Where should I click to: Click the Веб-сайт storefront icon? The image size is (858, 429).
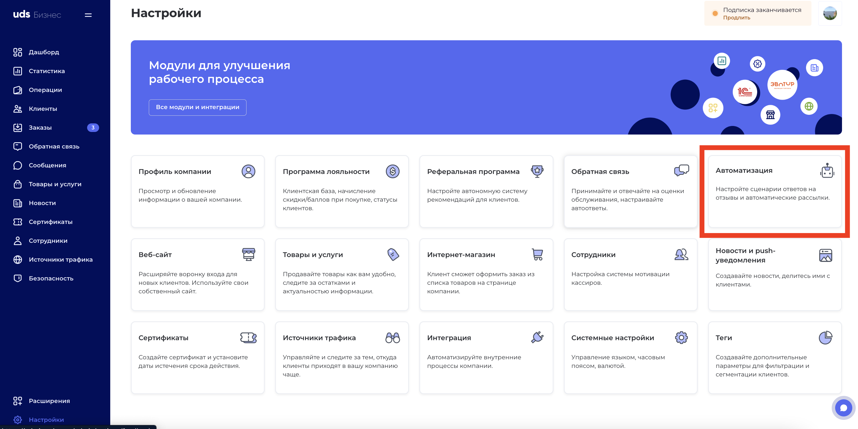click(x=248, y=254)
